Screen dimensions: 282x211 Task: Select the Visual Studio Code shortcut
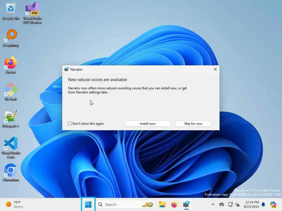[x=11, y=148]
